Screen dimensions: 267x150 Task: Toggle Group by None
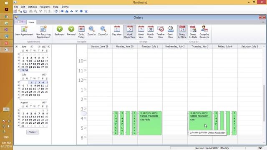pyautogui.click(x=182, y=32)
